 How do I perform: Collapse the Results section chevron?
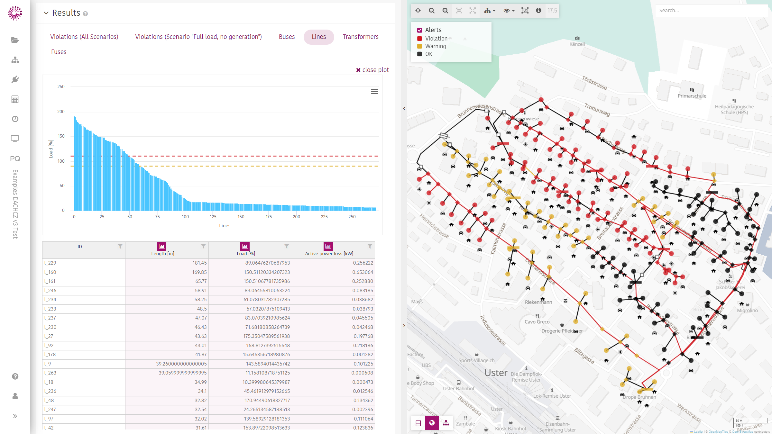(46, 13)
